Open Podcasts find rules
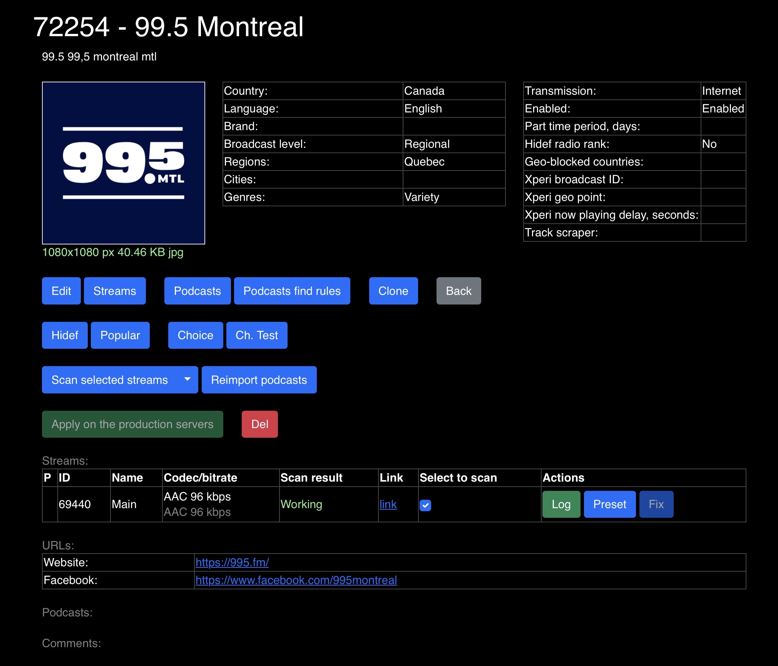 [292, 291]
